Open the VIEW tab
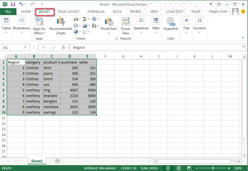The image size is (248, 171). coord(154,12)
